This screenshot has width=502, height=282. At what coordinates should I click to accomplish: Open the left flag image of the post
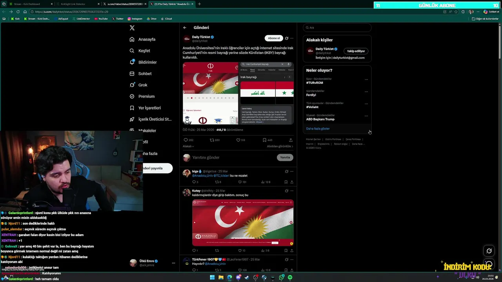[x=210, y=93]
